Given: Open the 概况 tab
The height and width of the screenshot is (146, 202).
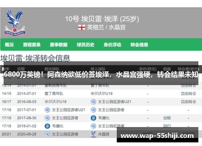Looking at the screenshot, I should (x=9, y=45).
